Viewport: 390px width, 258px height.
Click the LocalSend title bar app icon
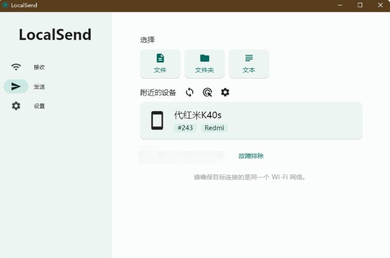point(5,5)
